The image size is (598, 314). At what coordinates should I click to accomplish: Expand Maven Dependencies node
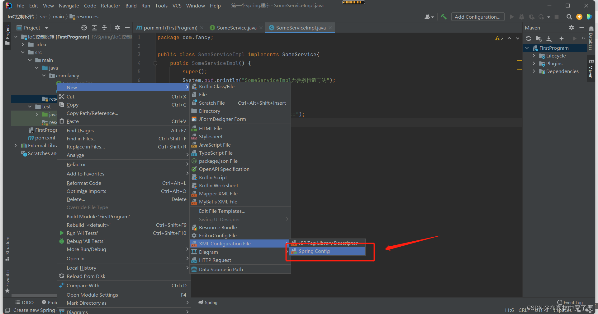pyautogui.click(x=534, y=71)
